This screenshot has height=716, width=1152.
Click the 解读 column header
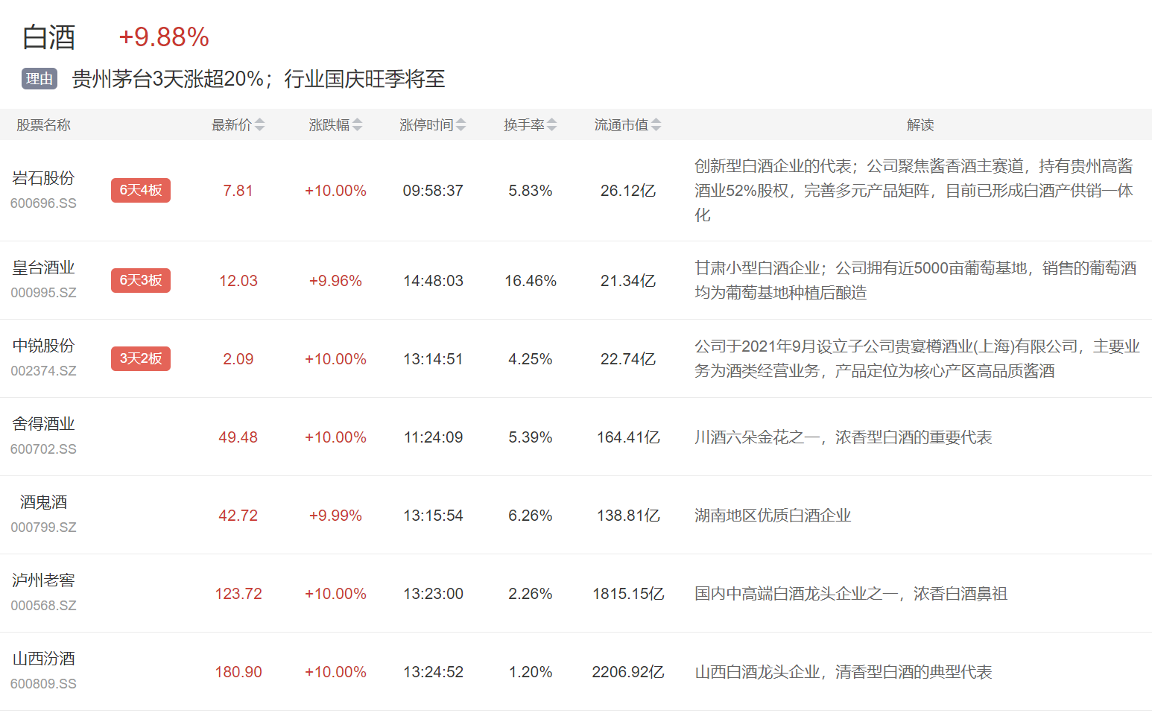[x=920, y=125]
